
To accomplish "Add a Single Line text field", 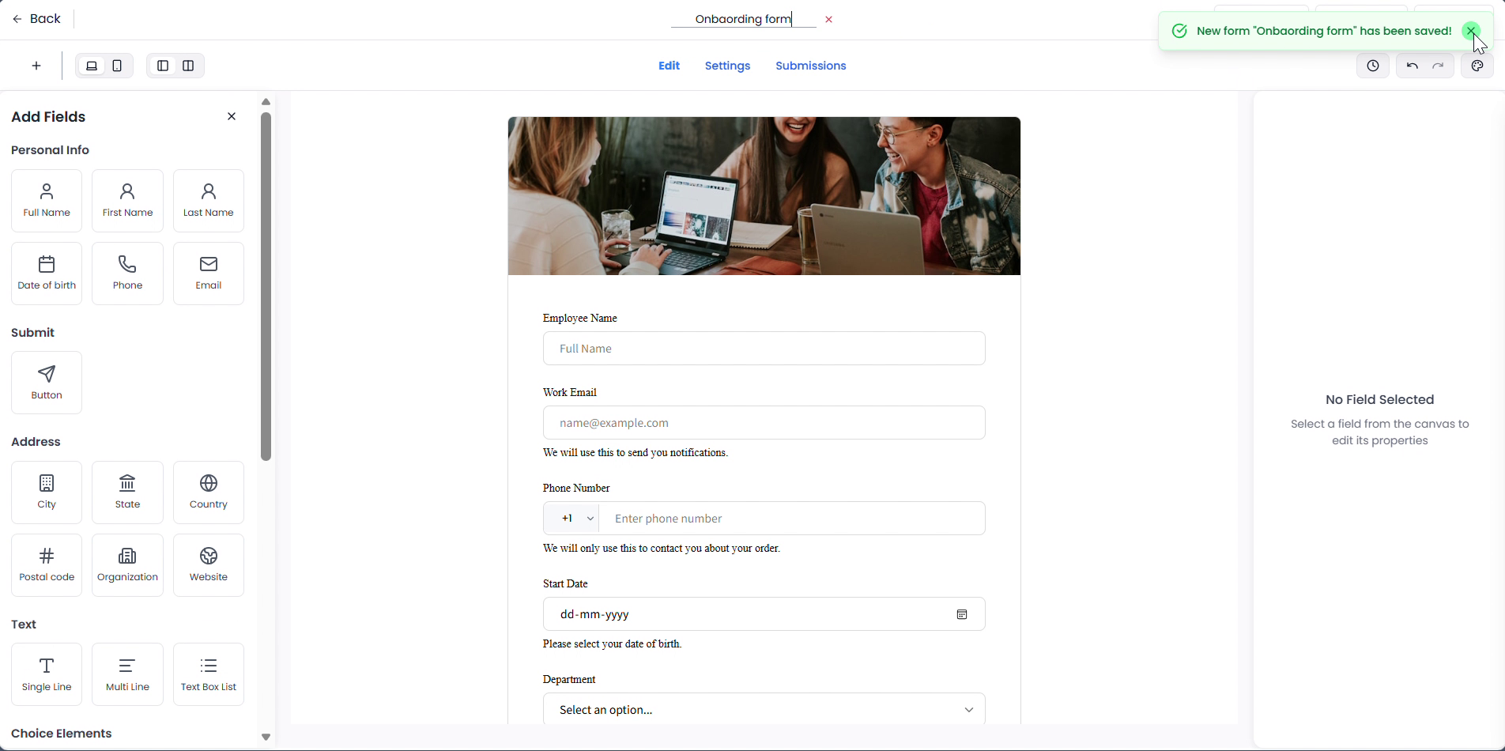I will (x=47, y=674).
